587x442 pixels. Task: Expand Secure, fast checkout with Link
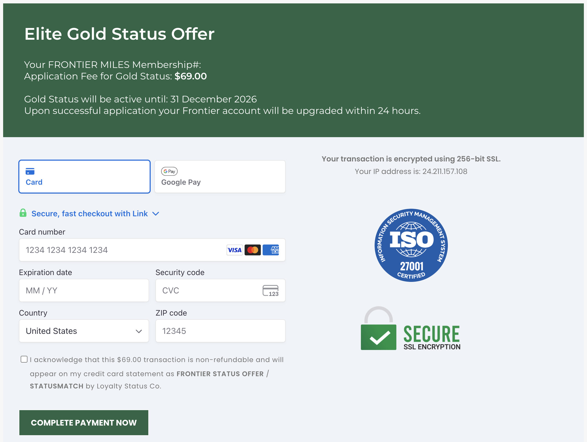pyautogui.click(x=90, y=214)
